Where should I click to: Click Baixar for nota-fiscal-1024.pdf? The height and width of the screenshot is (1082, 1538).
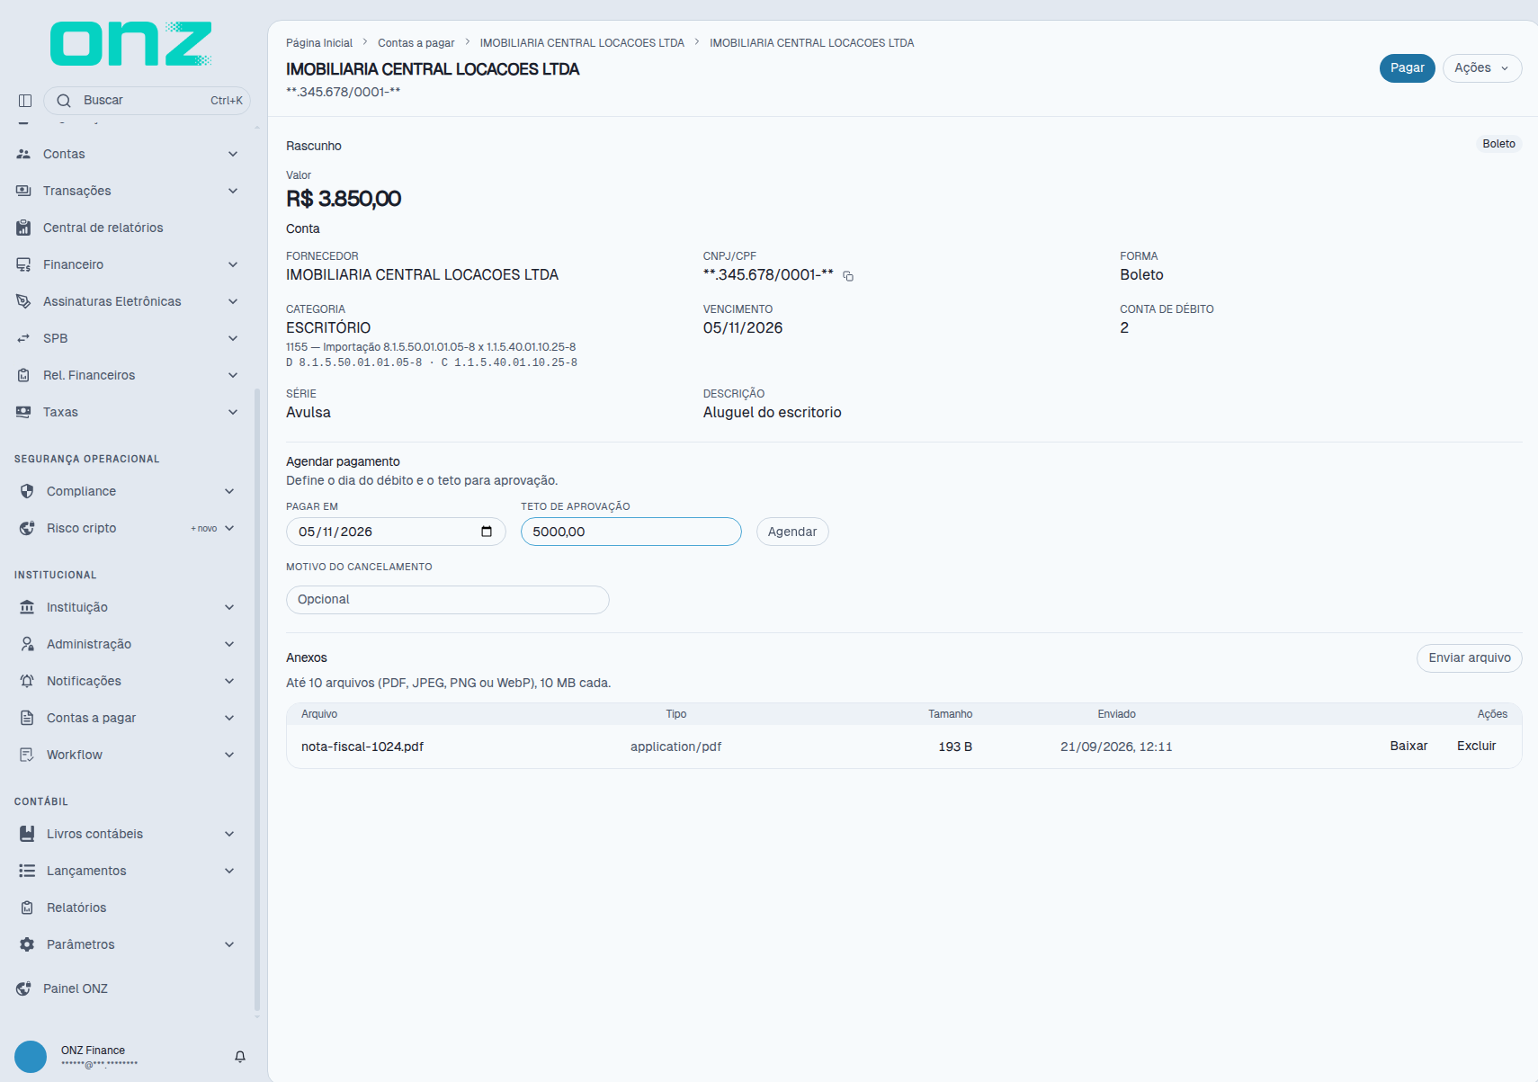click(x=1408, y=747)
